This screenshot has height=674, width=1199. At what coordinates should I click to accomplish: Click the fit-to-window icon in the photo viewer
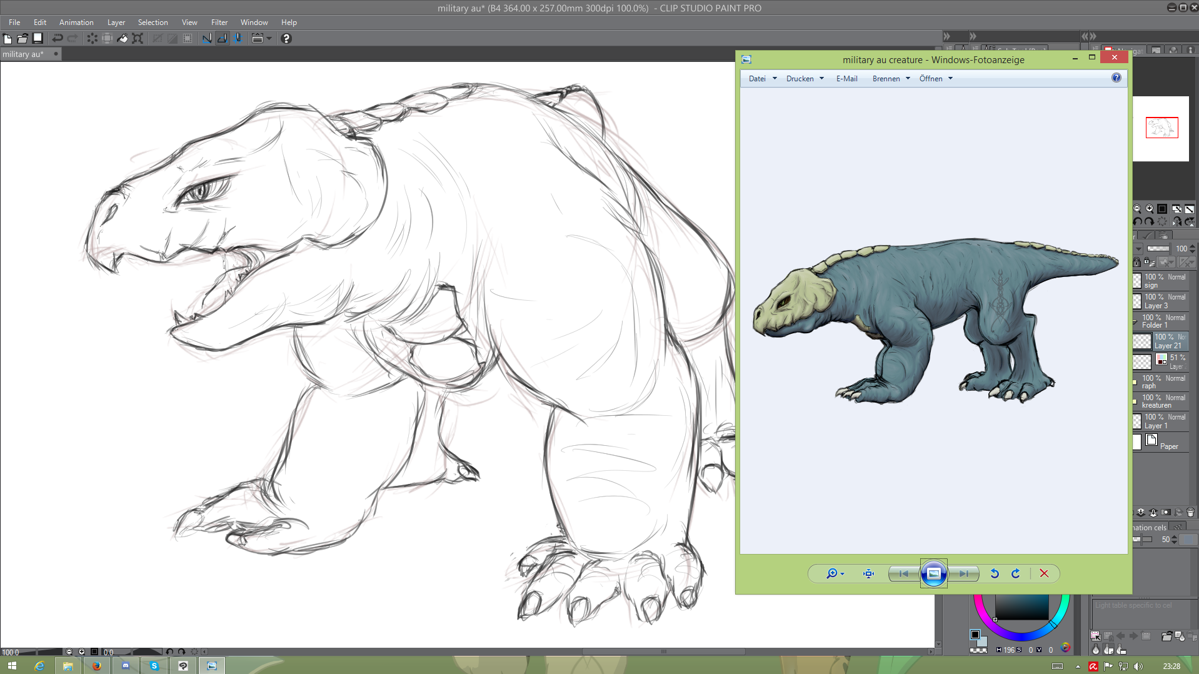[x=868, y=573]
